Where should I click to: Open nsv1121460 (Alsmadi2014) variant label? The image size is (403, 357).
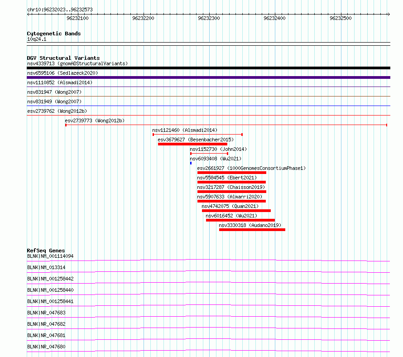[x=185, y=130]
